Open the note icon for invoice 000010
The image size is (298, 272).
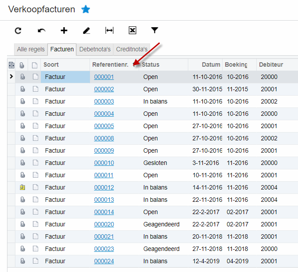tap(36, 163)
